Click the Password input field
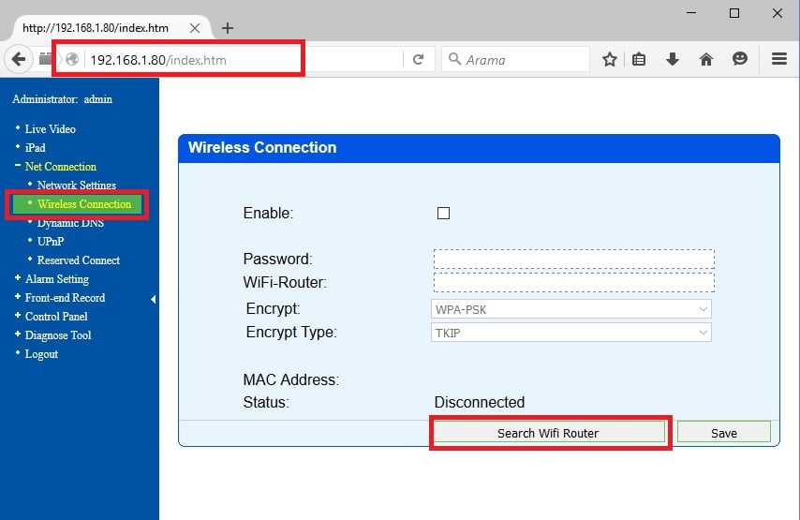This screenshot has width=800, height=520. 573,259
